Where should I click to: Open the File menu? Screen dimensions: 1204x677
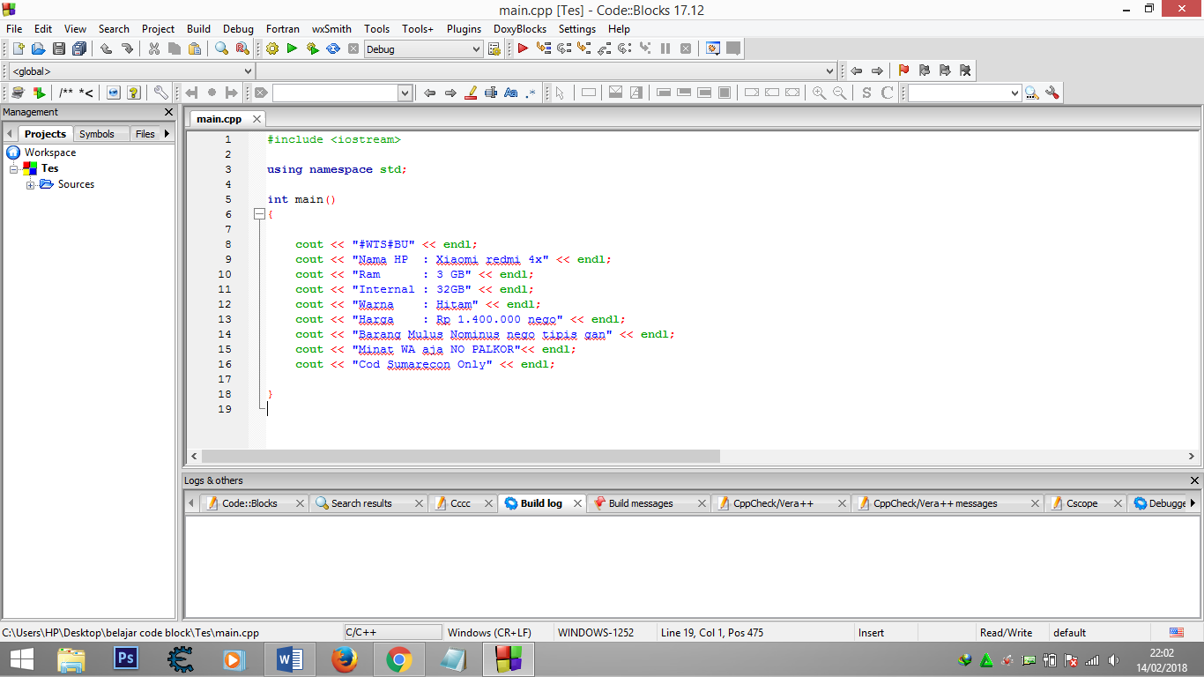(14, 29)
